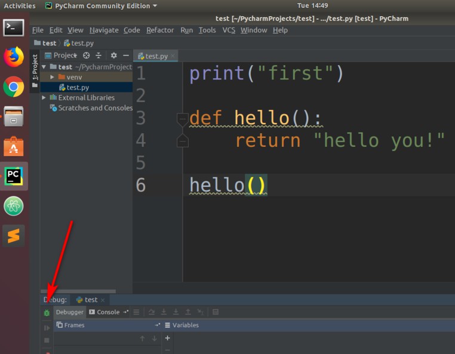Screen dimensions: 455x354
Task: Click the previous frame up arrow
Action: (x=142, y=338)
